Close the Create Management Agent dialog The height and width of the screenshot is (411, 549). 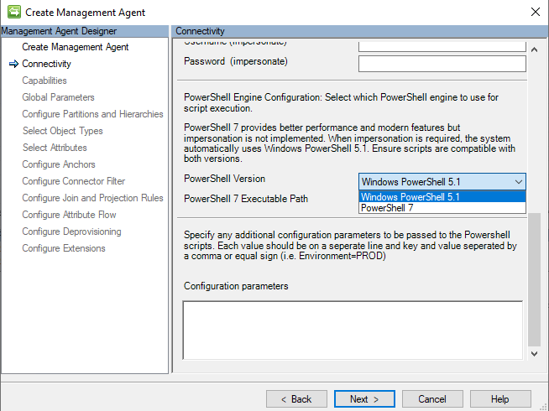[x=535, y=12]
